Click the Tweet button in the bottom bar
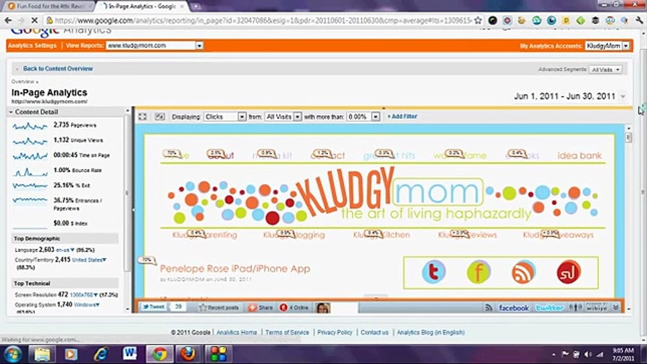Image resolution: width=647 pixels, height=364 pixels. [x=153, y=307]
